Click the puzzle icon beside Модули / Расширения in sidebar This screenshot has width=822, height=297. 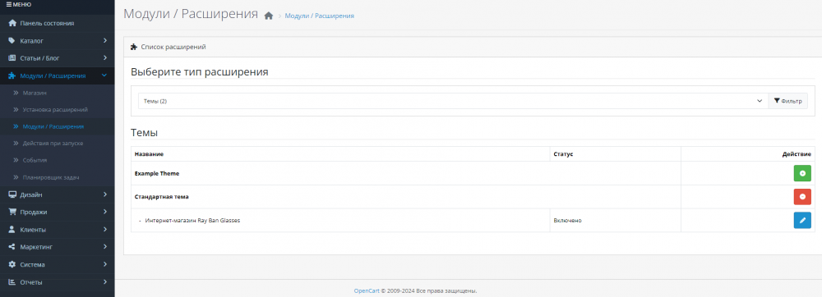[12, 75]
